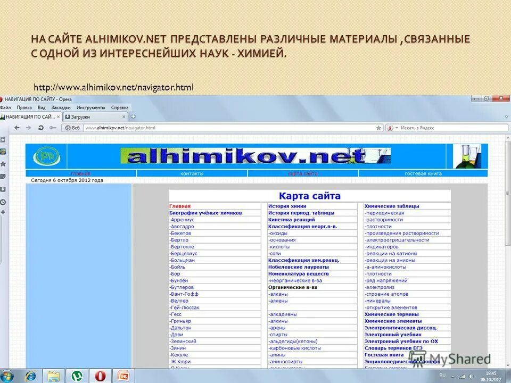511x383 pixels.
Task: Open the -периодическая table link
Action: (x=384, y=213)
